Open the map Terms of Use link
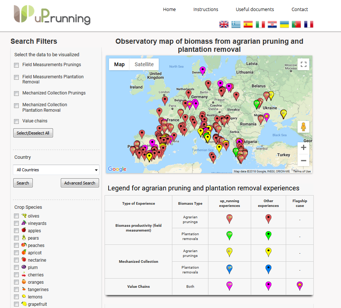 coord(302,171)
